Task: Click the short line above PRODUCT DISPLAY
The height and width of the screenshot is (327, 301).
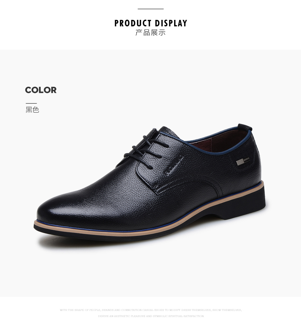Action: (150, 9)
